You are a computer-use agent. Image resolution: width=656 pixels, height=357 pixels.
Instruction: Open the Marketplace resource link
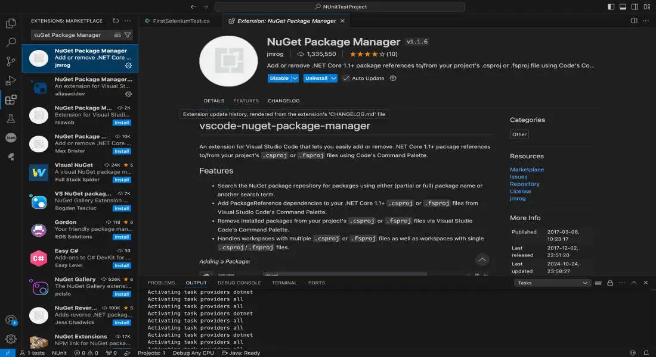point(527,170)
